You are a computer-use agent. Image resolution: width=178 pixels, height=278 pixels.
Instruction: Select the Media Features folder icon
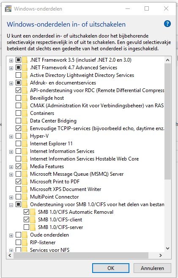pyautogui.click(x=25, y=166)
